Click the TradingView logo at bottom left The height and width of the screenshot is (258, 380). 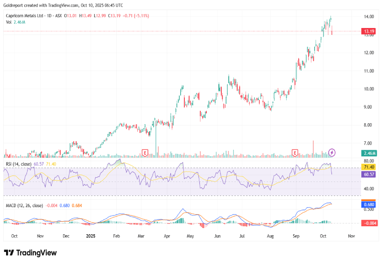click(x=30, y=252)
